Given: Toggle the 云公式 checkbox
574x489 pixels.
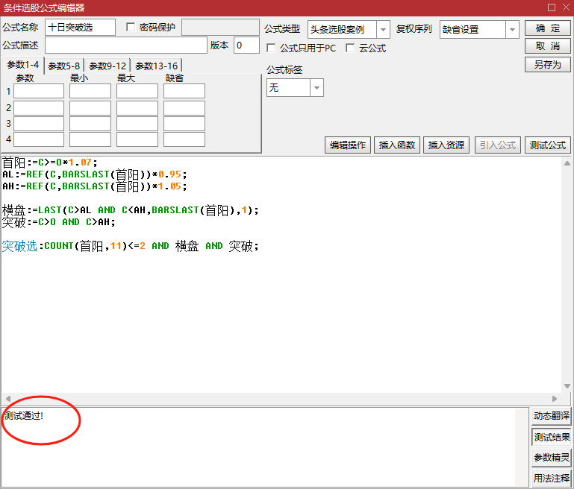Looking at the screenshot, I should click(350, 48).
